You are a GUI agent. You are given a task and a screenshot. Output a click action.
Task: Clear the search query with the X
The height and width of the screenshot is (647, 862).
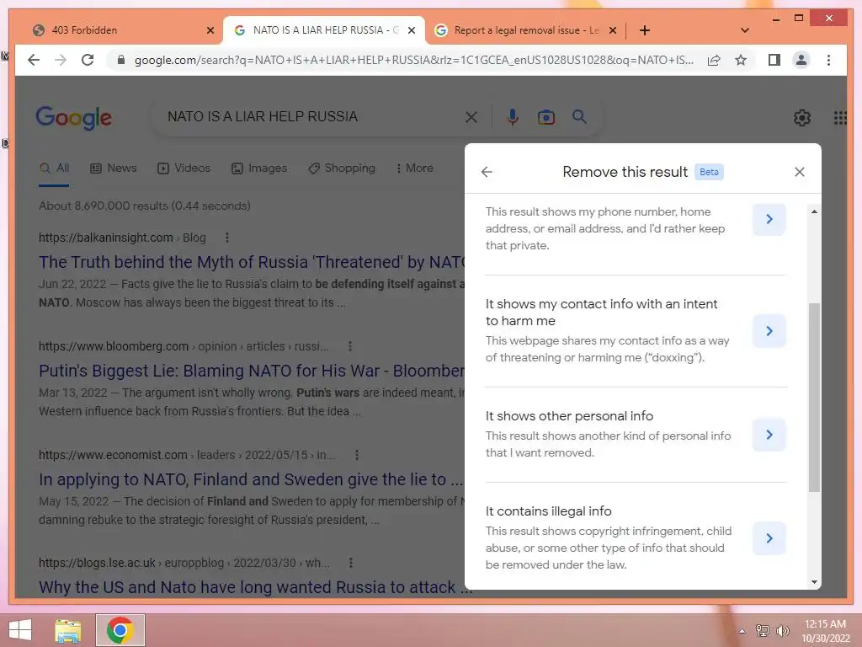tap(471, 117)
